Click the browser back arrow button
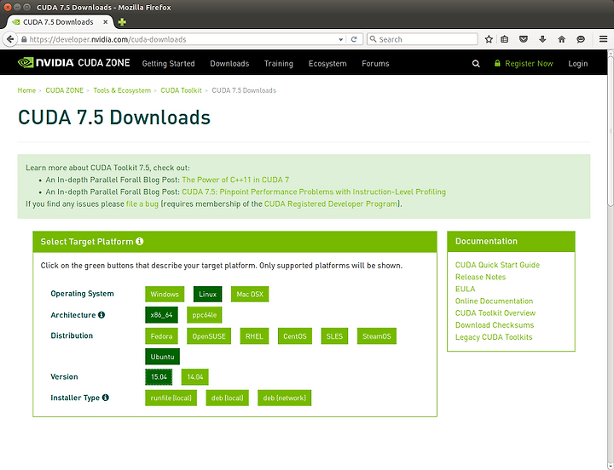The image size is (614, 470). point(10,39)
